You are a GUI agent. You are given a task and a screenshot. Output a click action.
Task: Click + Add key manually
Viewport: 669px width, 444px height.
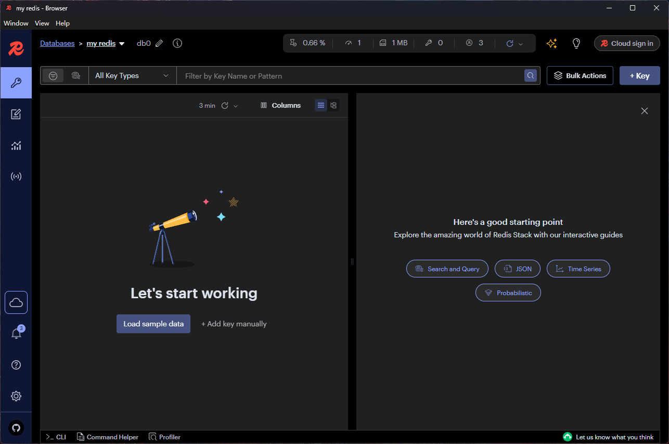pos(234,324)
